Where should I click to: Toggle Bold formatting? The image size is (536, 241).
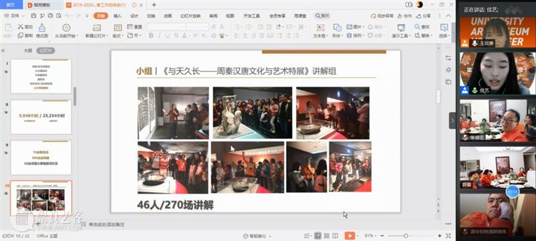tap(151, 35)
